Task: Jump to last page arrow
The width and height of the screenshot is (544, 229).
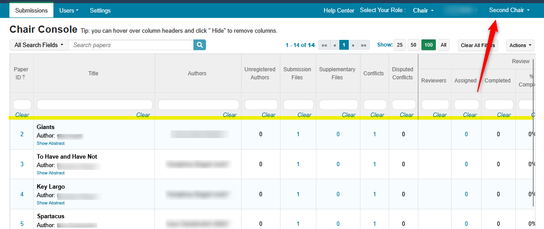Action: pos(364,45)
